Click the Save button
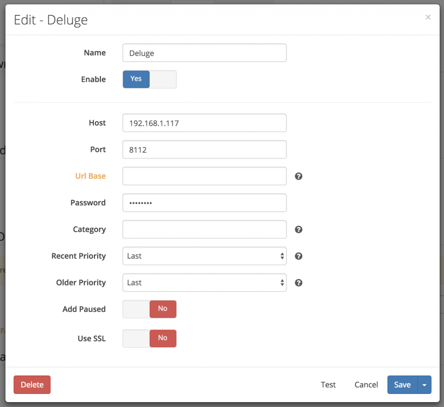The height and width of the screenshot is (407, 444). tap(402, 385)
